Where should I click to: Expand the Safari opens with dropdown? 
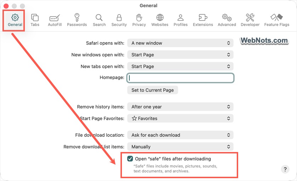click(x=180, y=43)
